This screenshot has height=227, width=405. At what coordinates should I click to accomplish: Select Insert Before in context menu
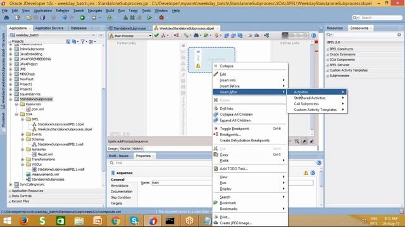coord(250,86)
